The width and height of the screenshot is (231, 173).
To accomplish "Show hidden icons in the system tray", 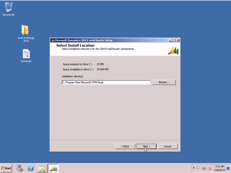I will coord(194,168).
